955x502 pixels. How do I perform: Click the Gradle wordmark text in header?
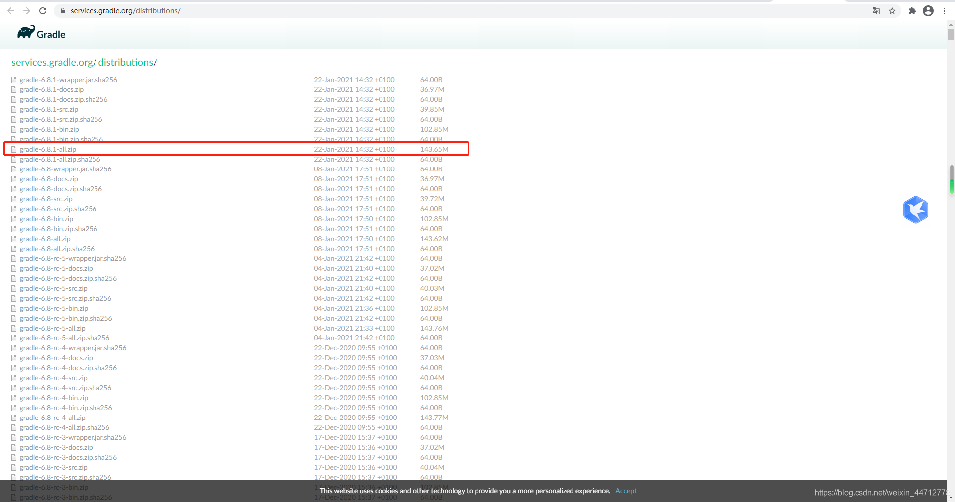point(51,34)
